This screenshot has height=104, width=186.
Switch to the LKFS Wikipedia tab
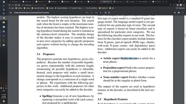click(80, 2)
